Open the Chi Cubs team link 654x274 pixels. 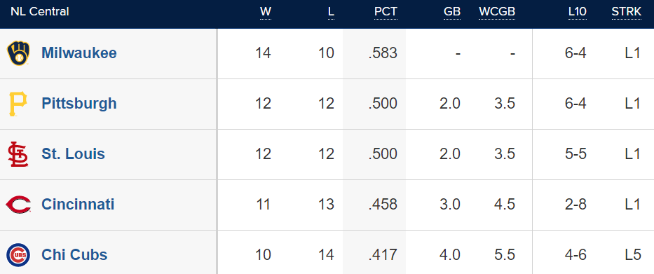pos(74,255)
